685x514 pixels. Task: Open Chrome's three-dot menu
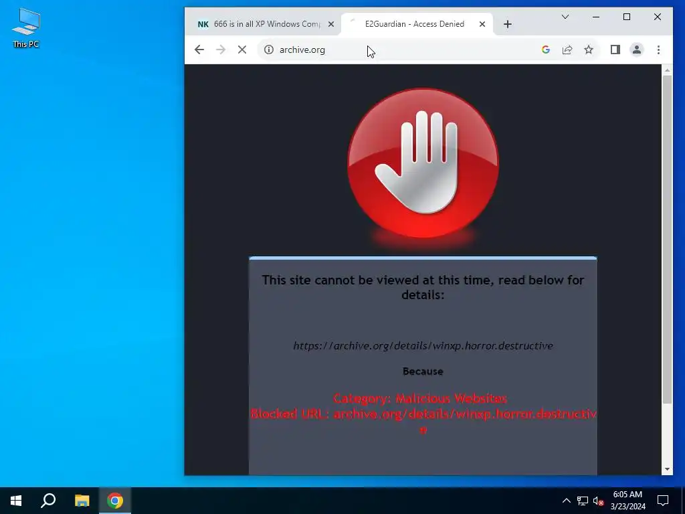[658, 50]
